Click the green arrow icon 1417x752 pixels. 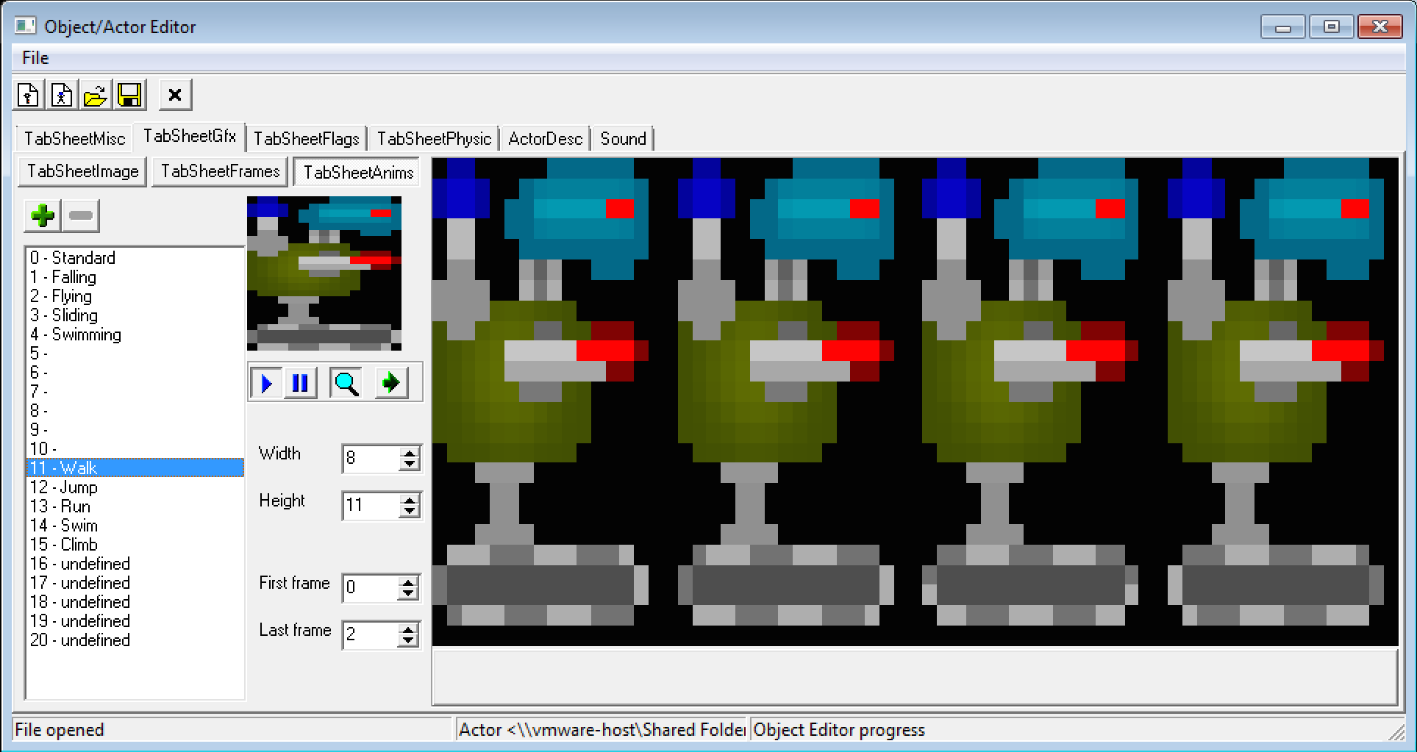(x=390, y=383)
